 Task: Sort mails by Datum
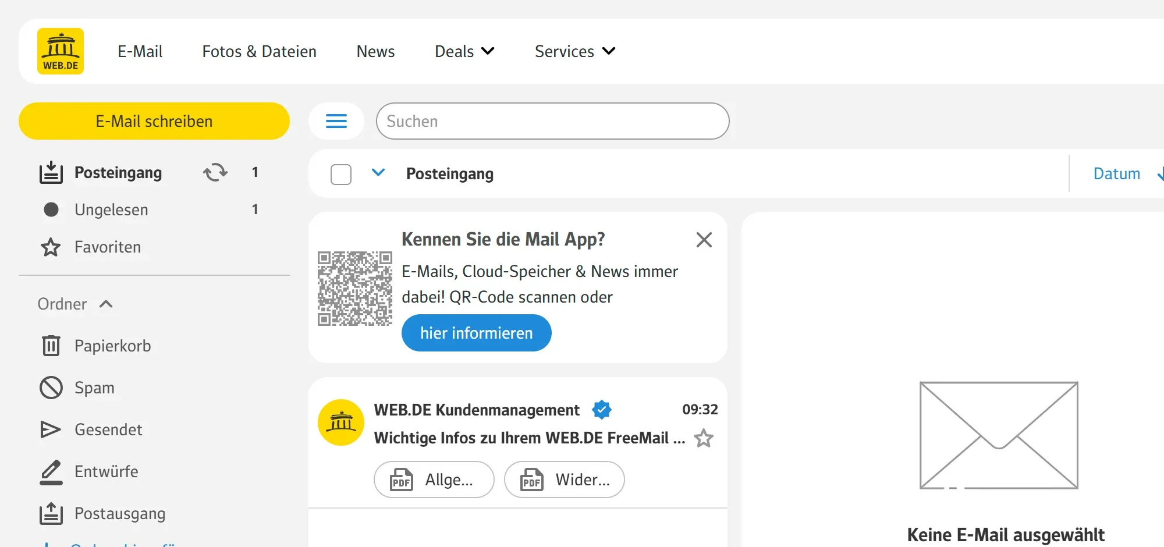tap(1117, 173)
